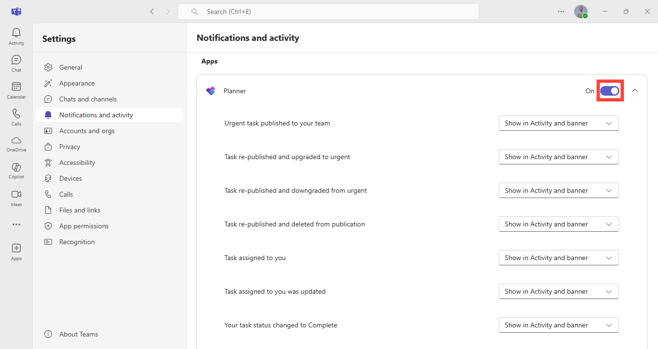Collapse the Planner section chevron
Image resolution: width=658 pixels, height=349 pixels.
635,91
